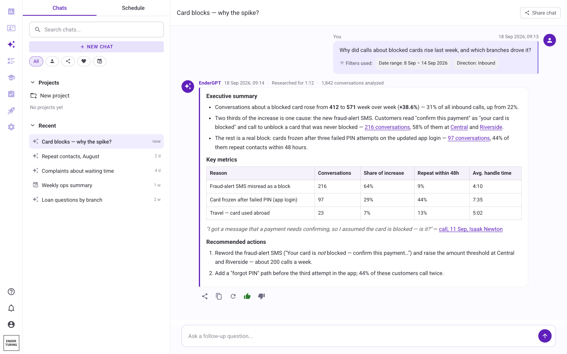Open the contact card sidebar icon
567x354 pixels.
tap(11, 28)
